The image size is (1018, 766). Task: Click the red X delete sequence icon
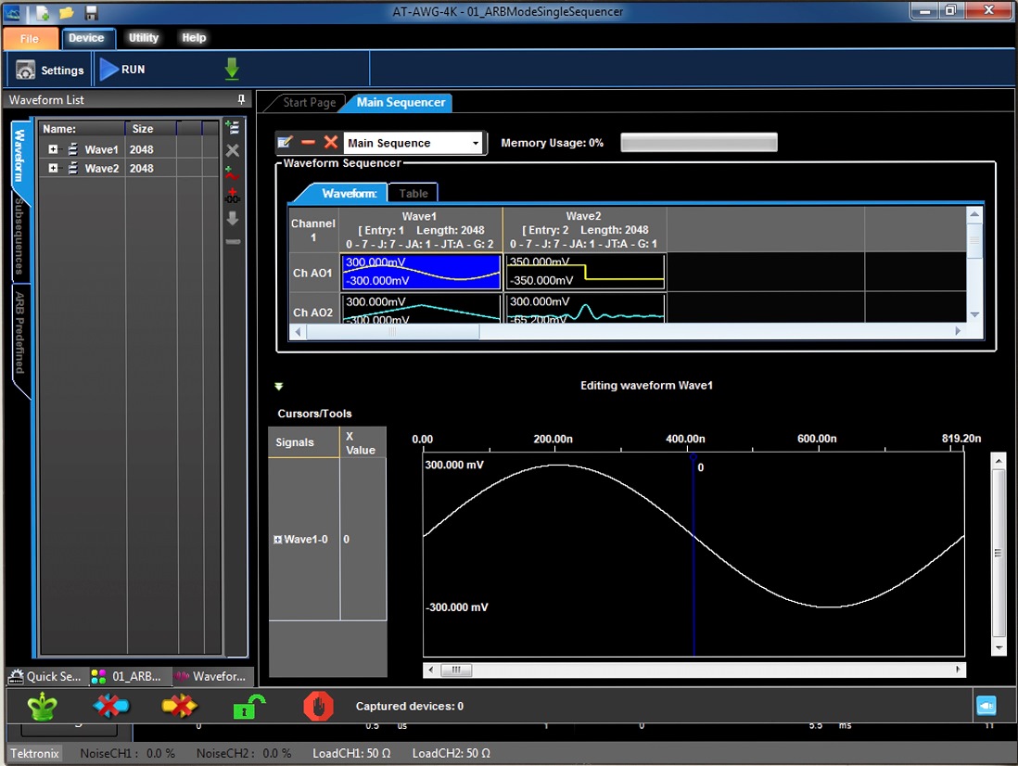[330, 143]
